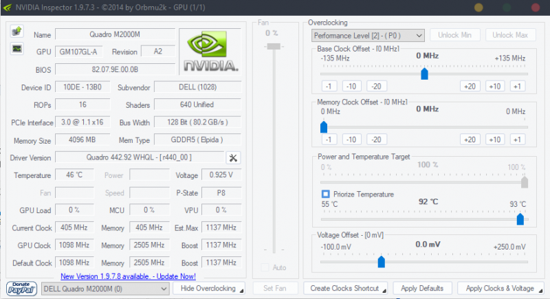550x299 pixels.
Task: Increase memory clock offset by 1
Action: click(x=518, y=140)
